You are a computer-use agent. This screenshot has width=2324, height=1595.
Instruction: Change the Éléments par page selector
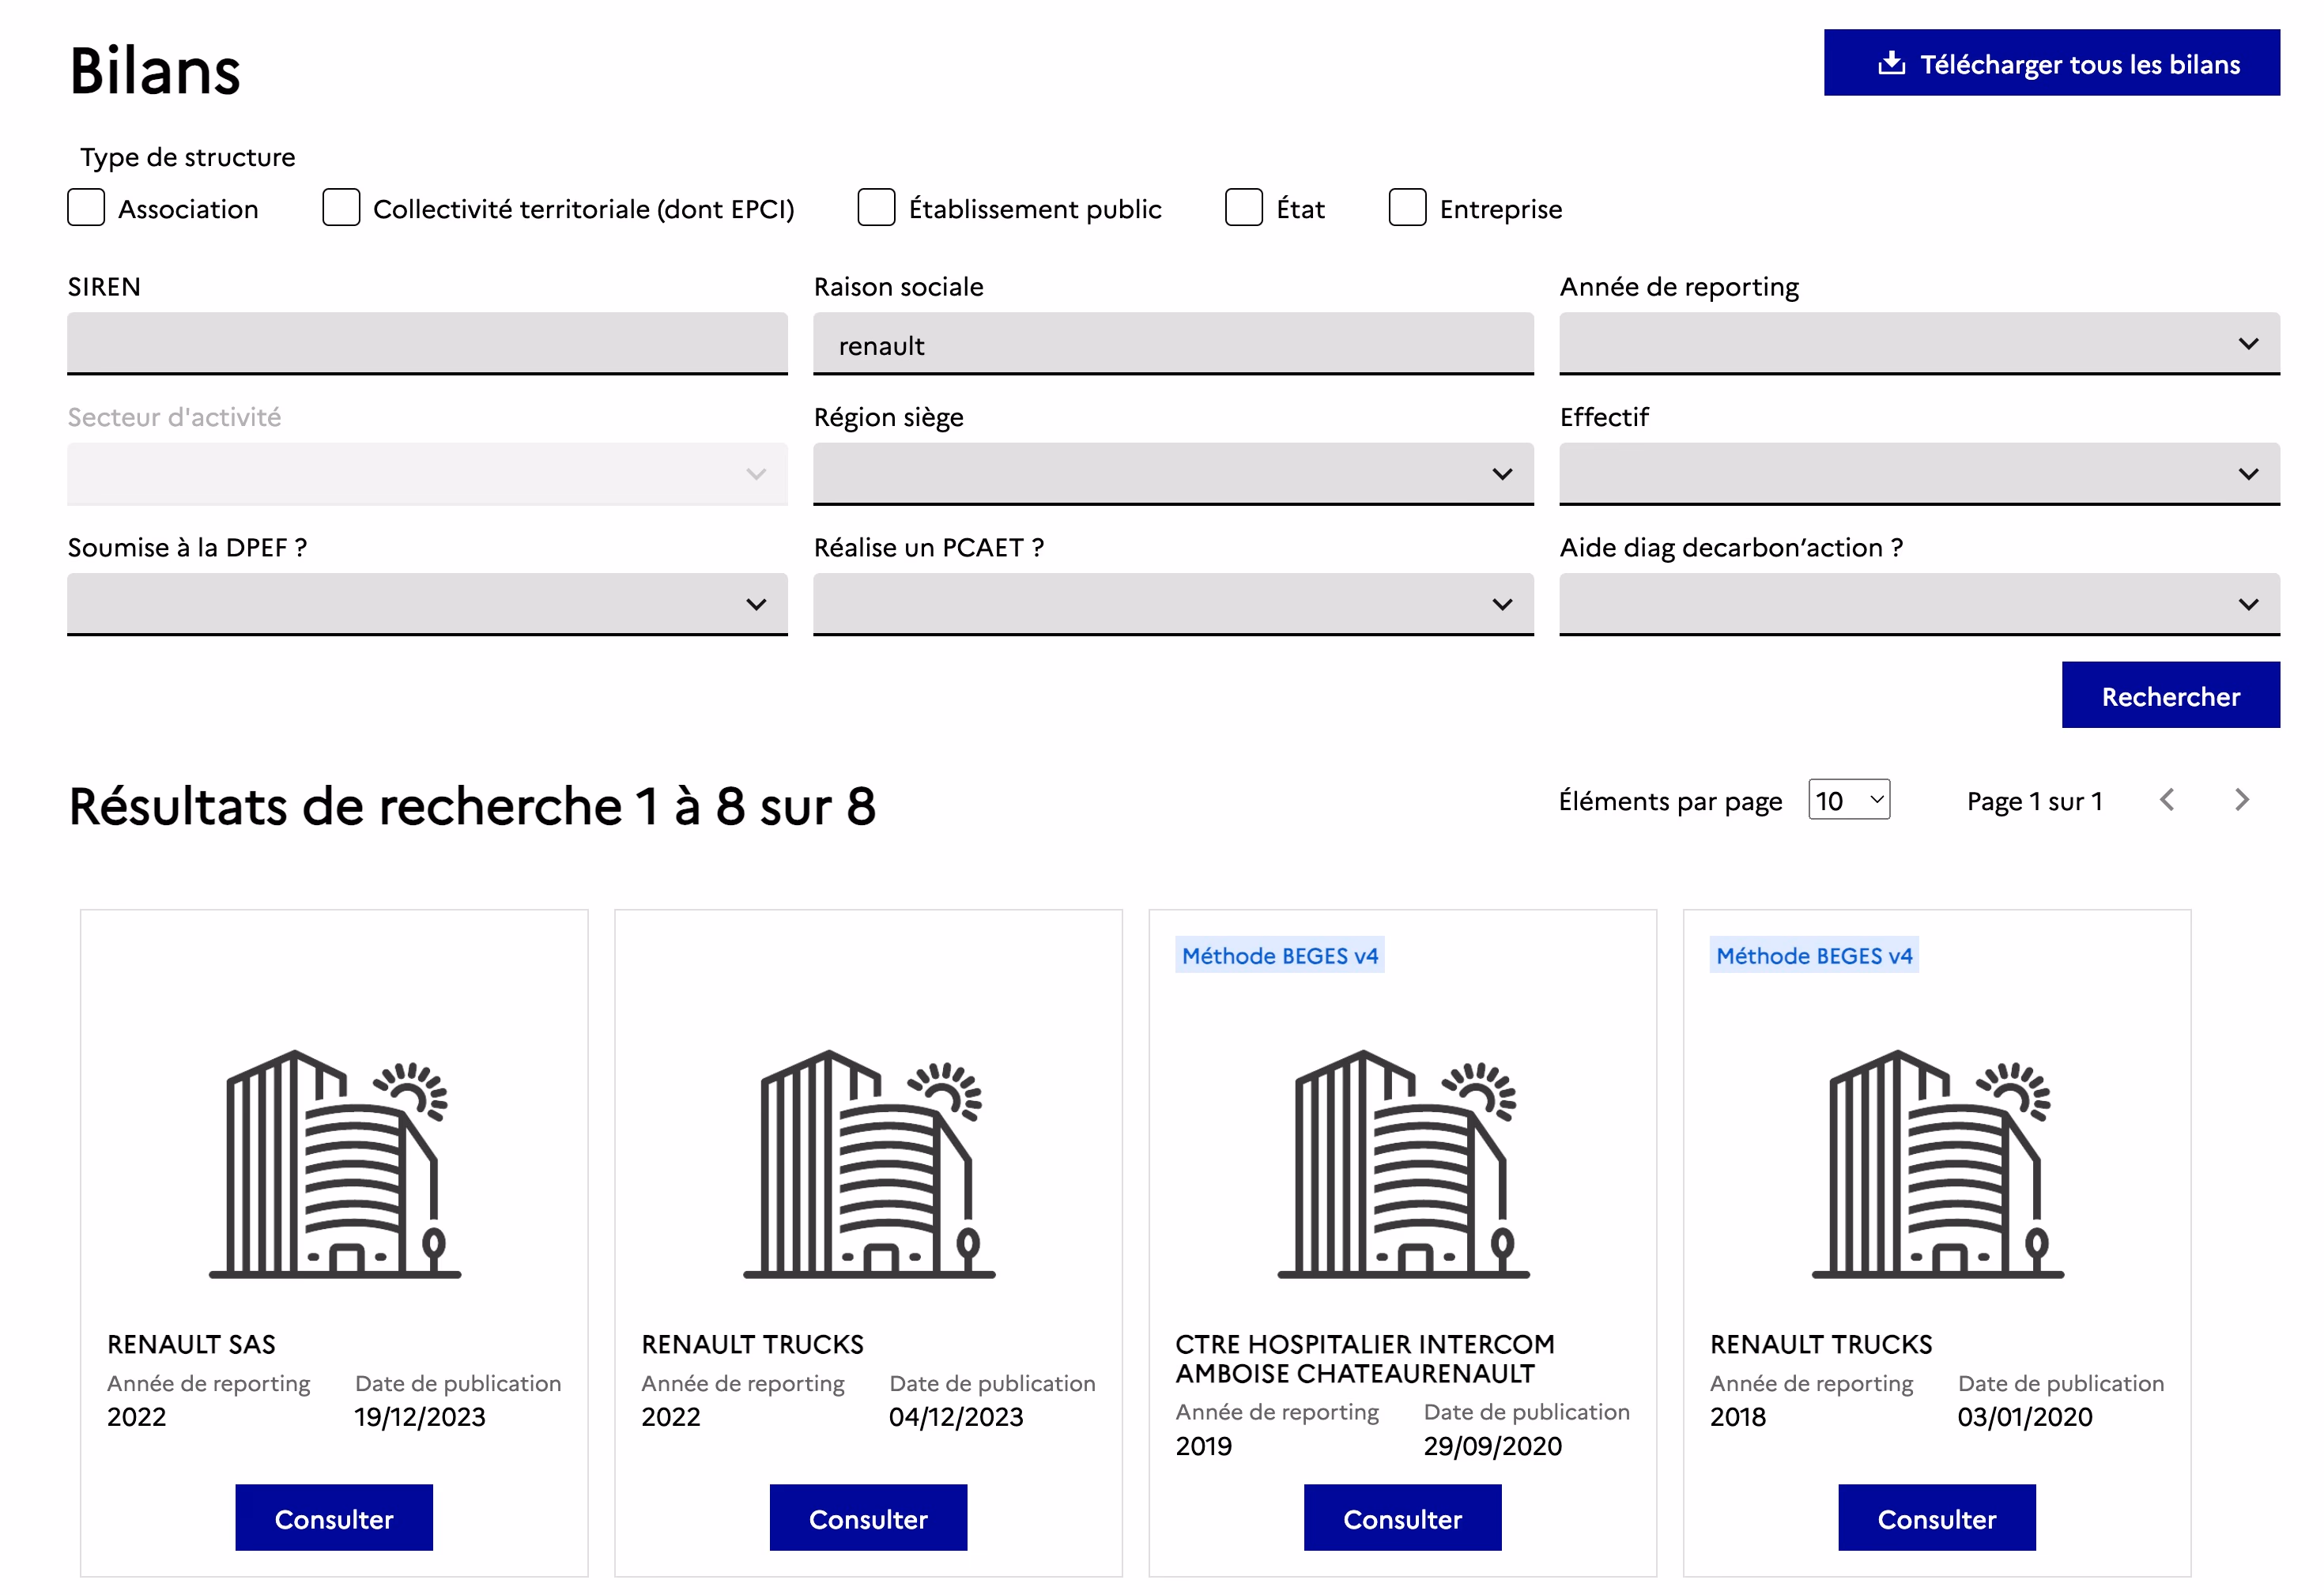tap(1849, 800)
